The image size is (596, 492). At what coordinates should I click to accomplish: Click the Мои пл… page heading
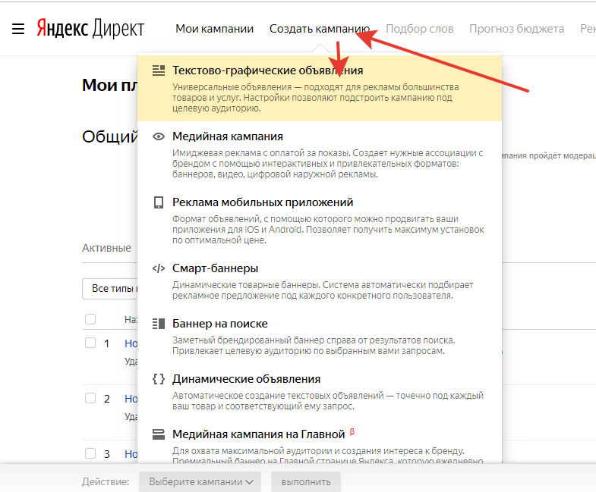(x=110, y=85)
